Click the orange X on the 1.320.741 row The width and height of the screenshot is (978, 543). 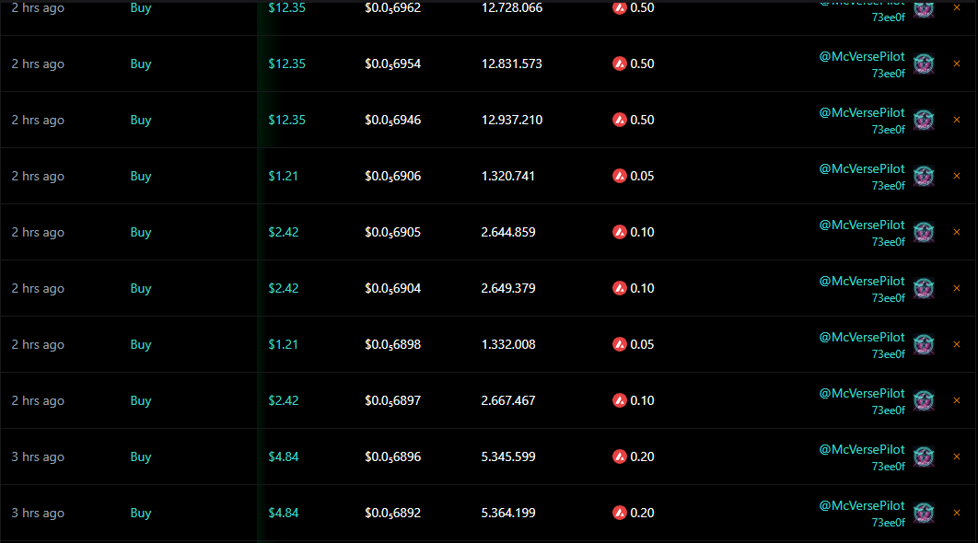956,177
